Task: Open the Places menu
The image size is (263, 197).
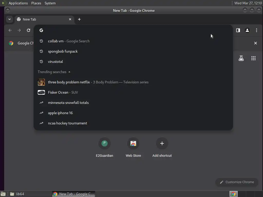Action: (36, 3)
